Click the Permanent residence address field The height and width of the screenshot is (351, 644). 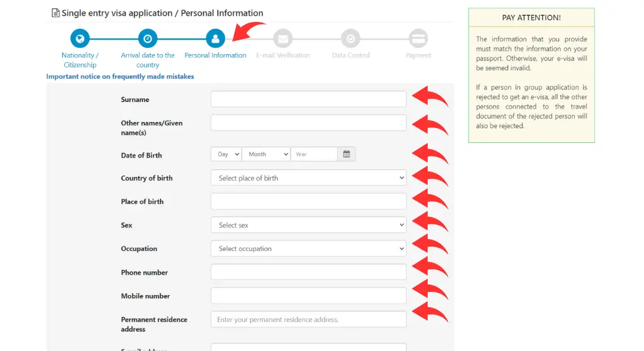(308, 319)
